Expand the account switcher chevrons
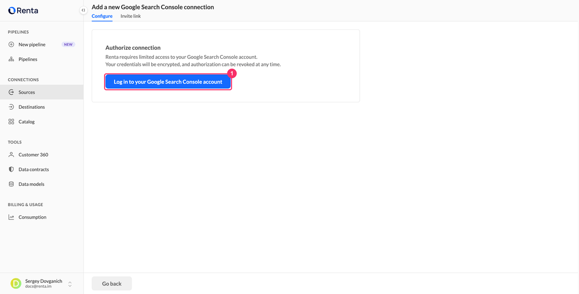Image resolution: width=579 pixels, height=294 pixels. click(x=70, y=284)
